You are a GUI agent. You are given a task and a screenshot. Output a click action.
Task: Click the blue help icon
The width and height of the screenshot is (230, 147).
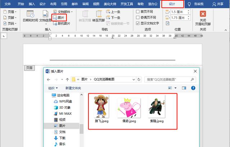coord(193,88)
